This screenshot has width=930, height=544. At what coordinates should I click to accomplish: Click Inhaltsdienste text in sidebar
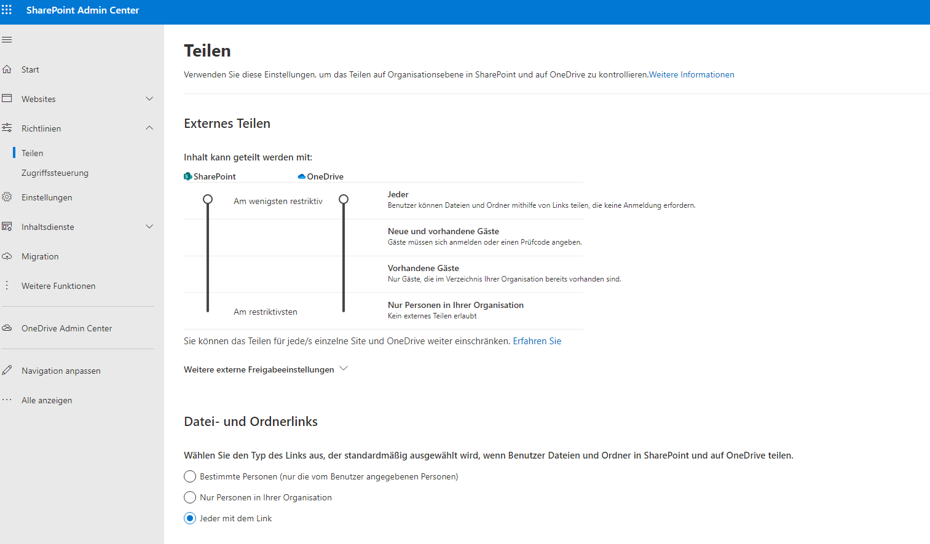[48, 227]
